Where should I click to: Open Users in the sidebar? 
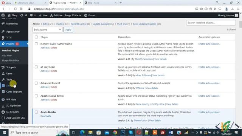coord(9,73)
